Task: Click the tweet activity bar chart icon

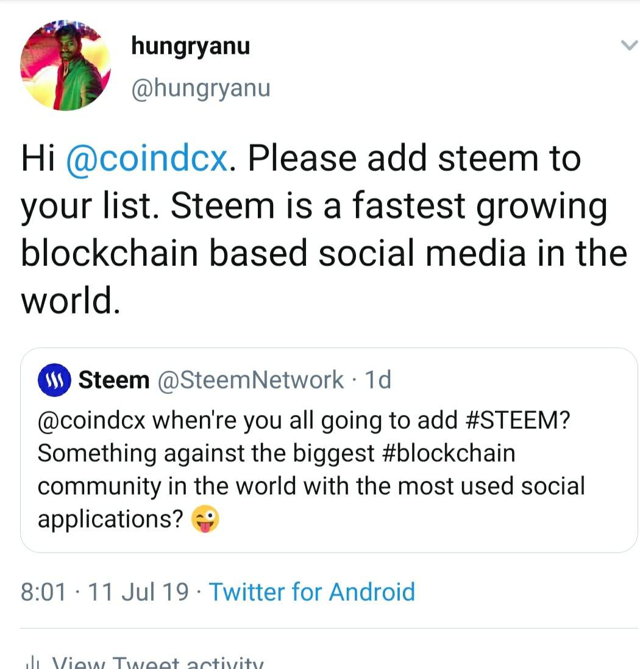Action: click(x=30, y=663)
